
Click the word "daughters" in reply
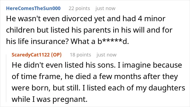coord(167,88)
